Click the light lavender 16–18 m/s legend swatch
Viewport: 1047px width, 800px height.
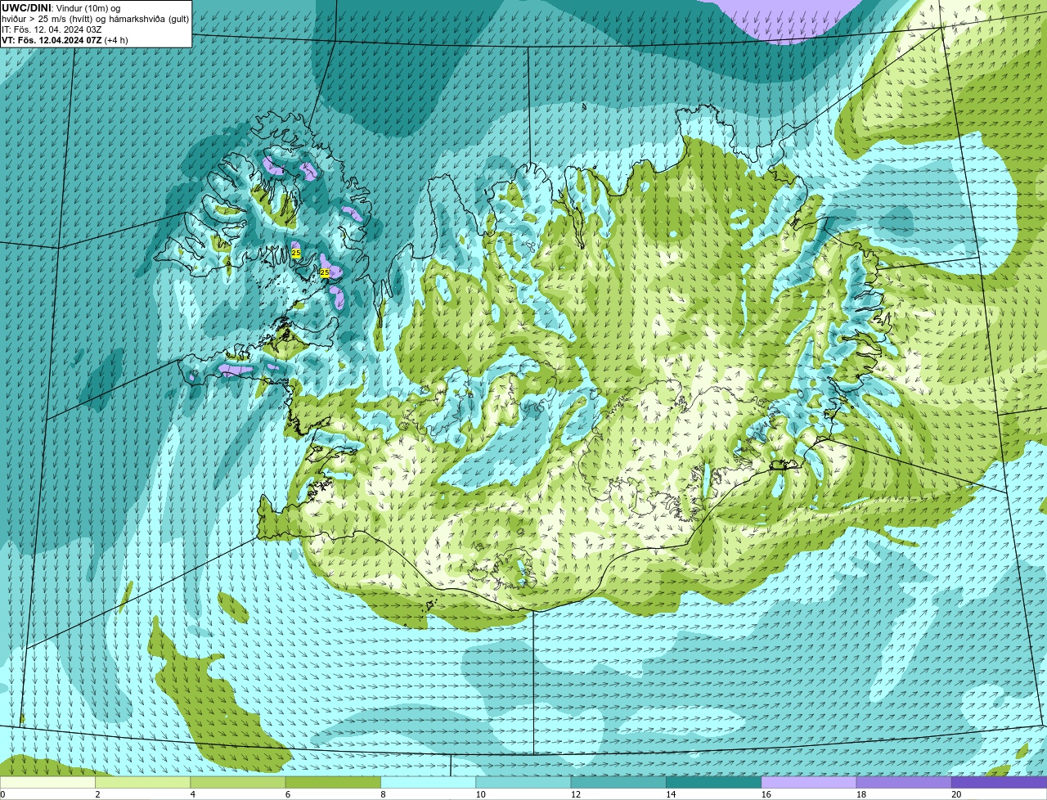[x=809, y=783]
